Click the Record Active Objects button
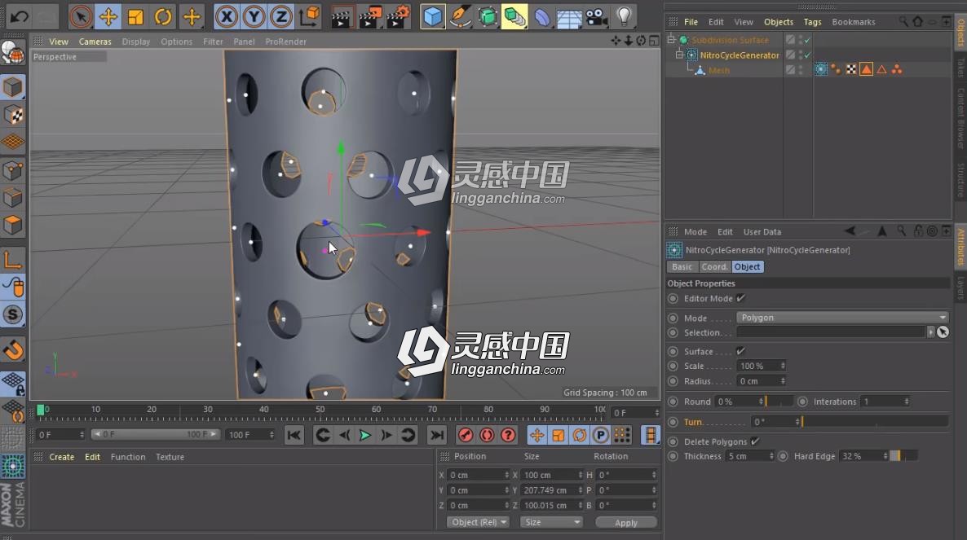Screen dimensions: 967x540 tap(466, 435)
